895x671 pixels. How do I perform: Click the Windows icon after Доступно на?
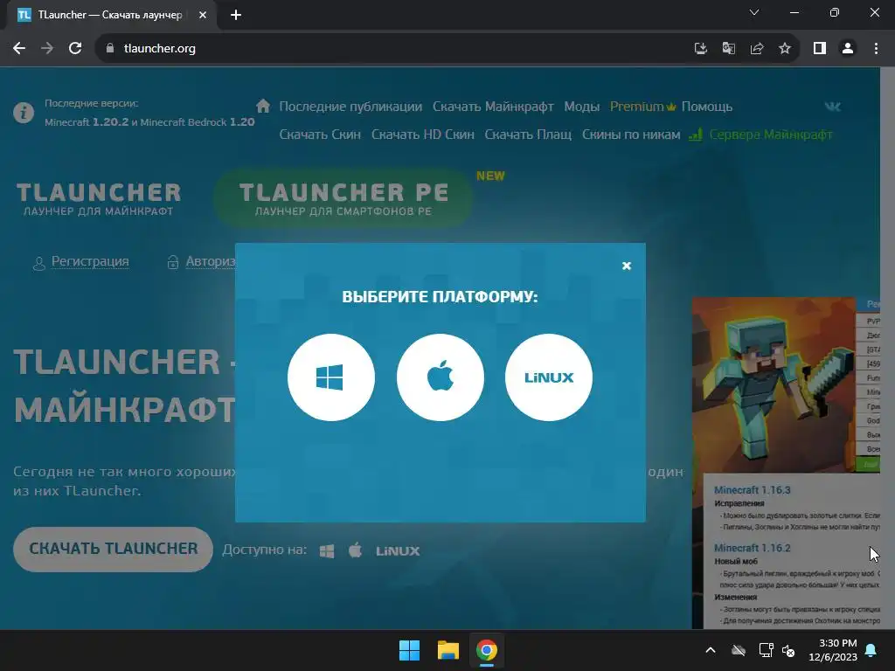[327, 551]
